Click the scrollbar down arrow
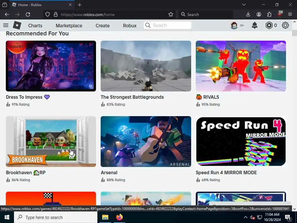Image resolution: width=297 pixels, height=223 pixels. tap(294, 209)
